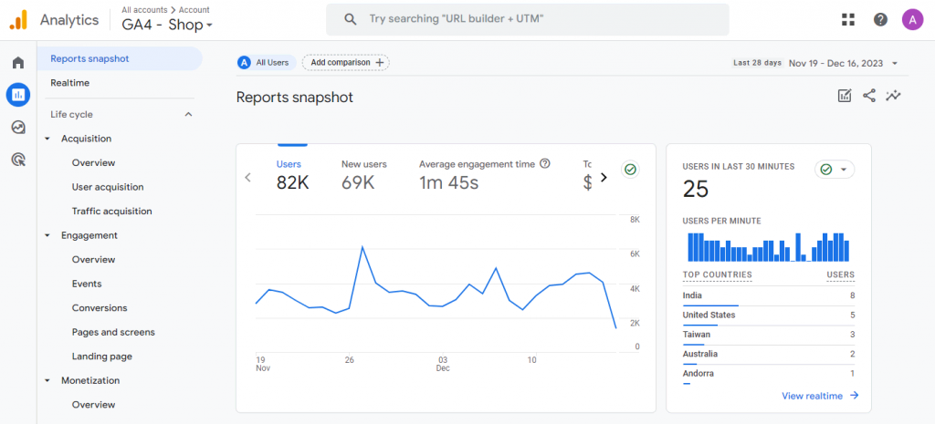The height and width of the screenshot is (424, 935).
Task: Select the Reports icon in left rail
Action: pos(17,94)
